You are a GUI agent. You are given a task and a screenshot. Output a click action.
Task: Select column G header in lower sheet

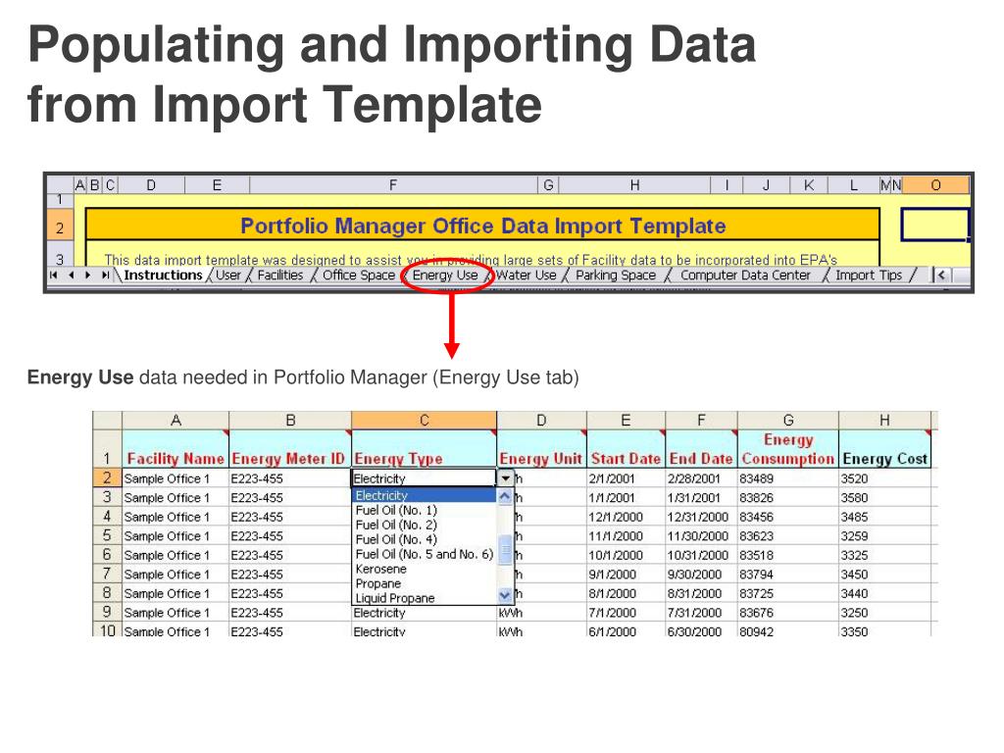pyautogui.click(x=788, y=420)
